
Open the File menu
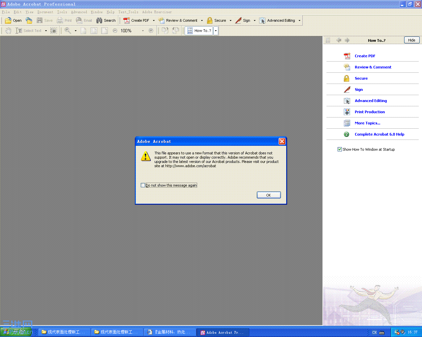[x=6, y=12]
